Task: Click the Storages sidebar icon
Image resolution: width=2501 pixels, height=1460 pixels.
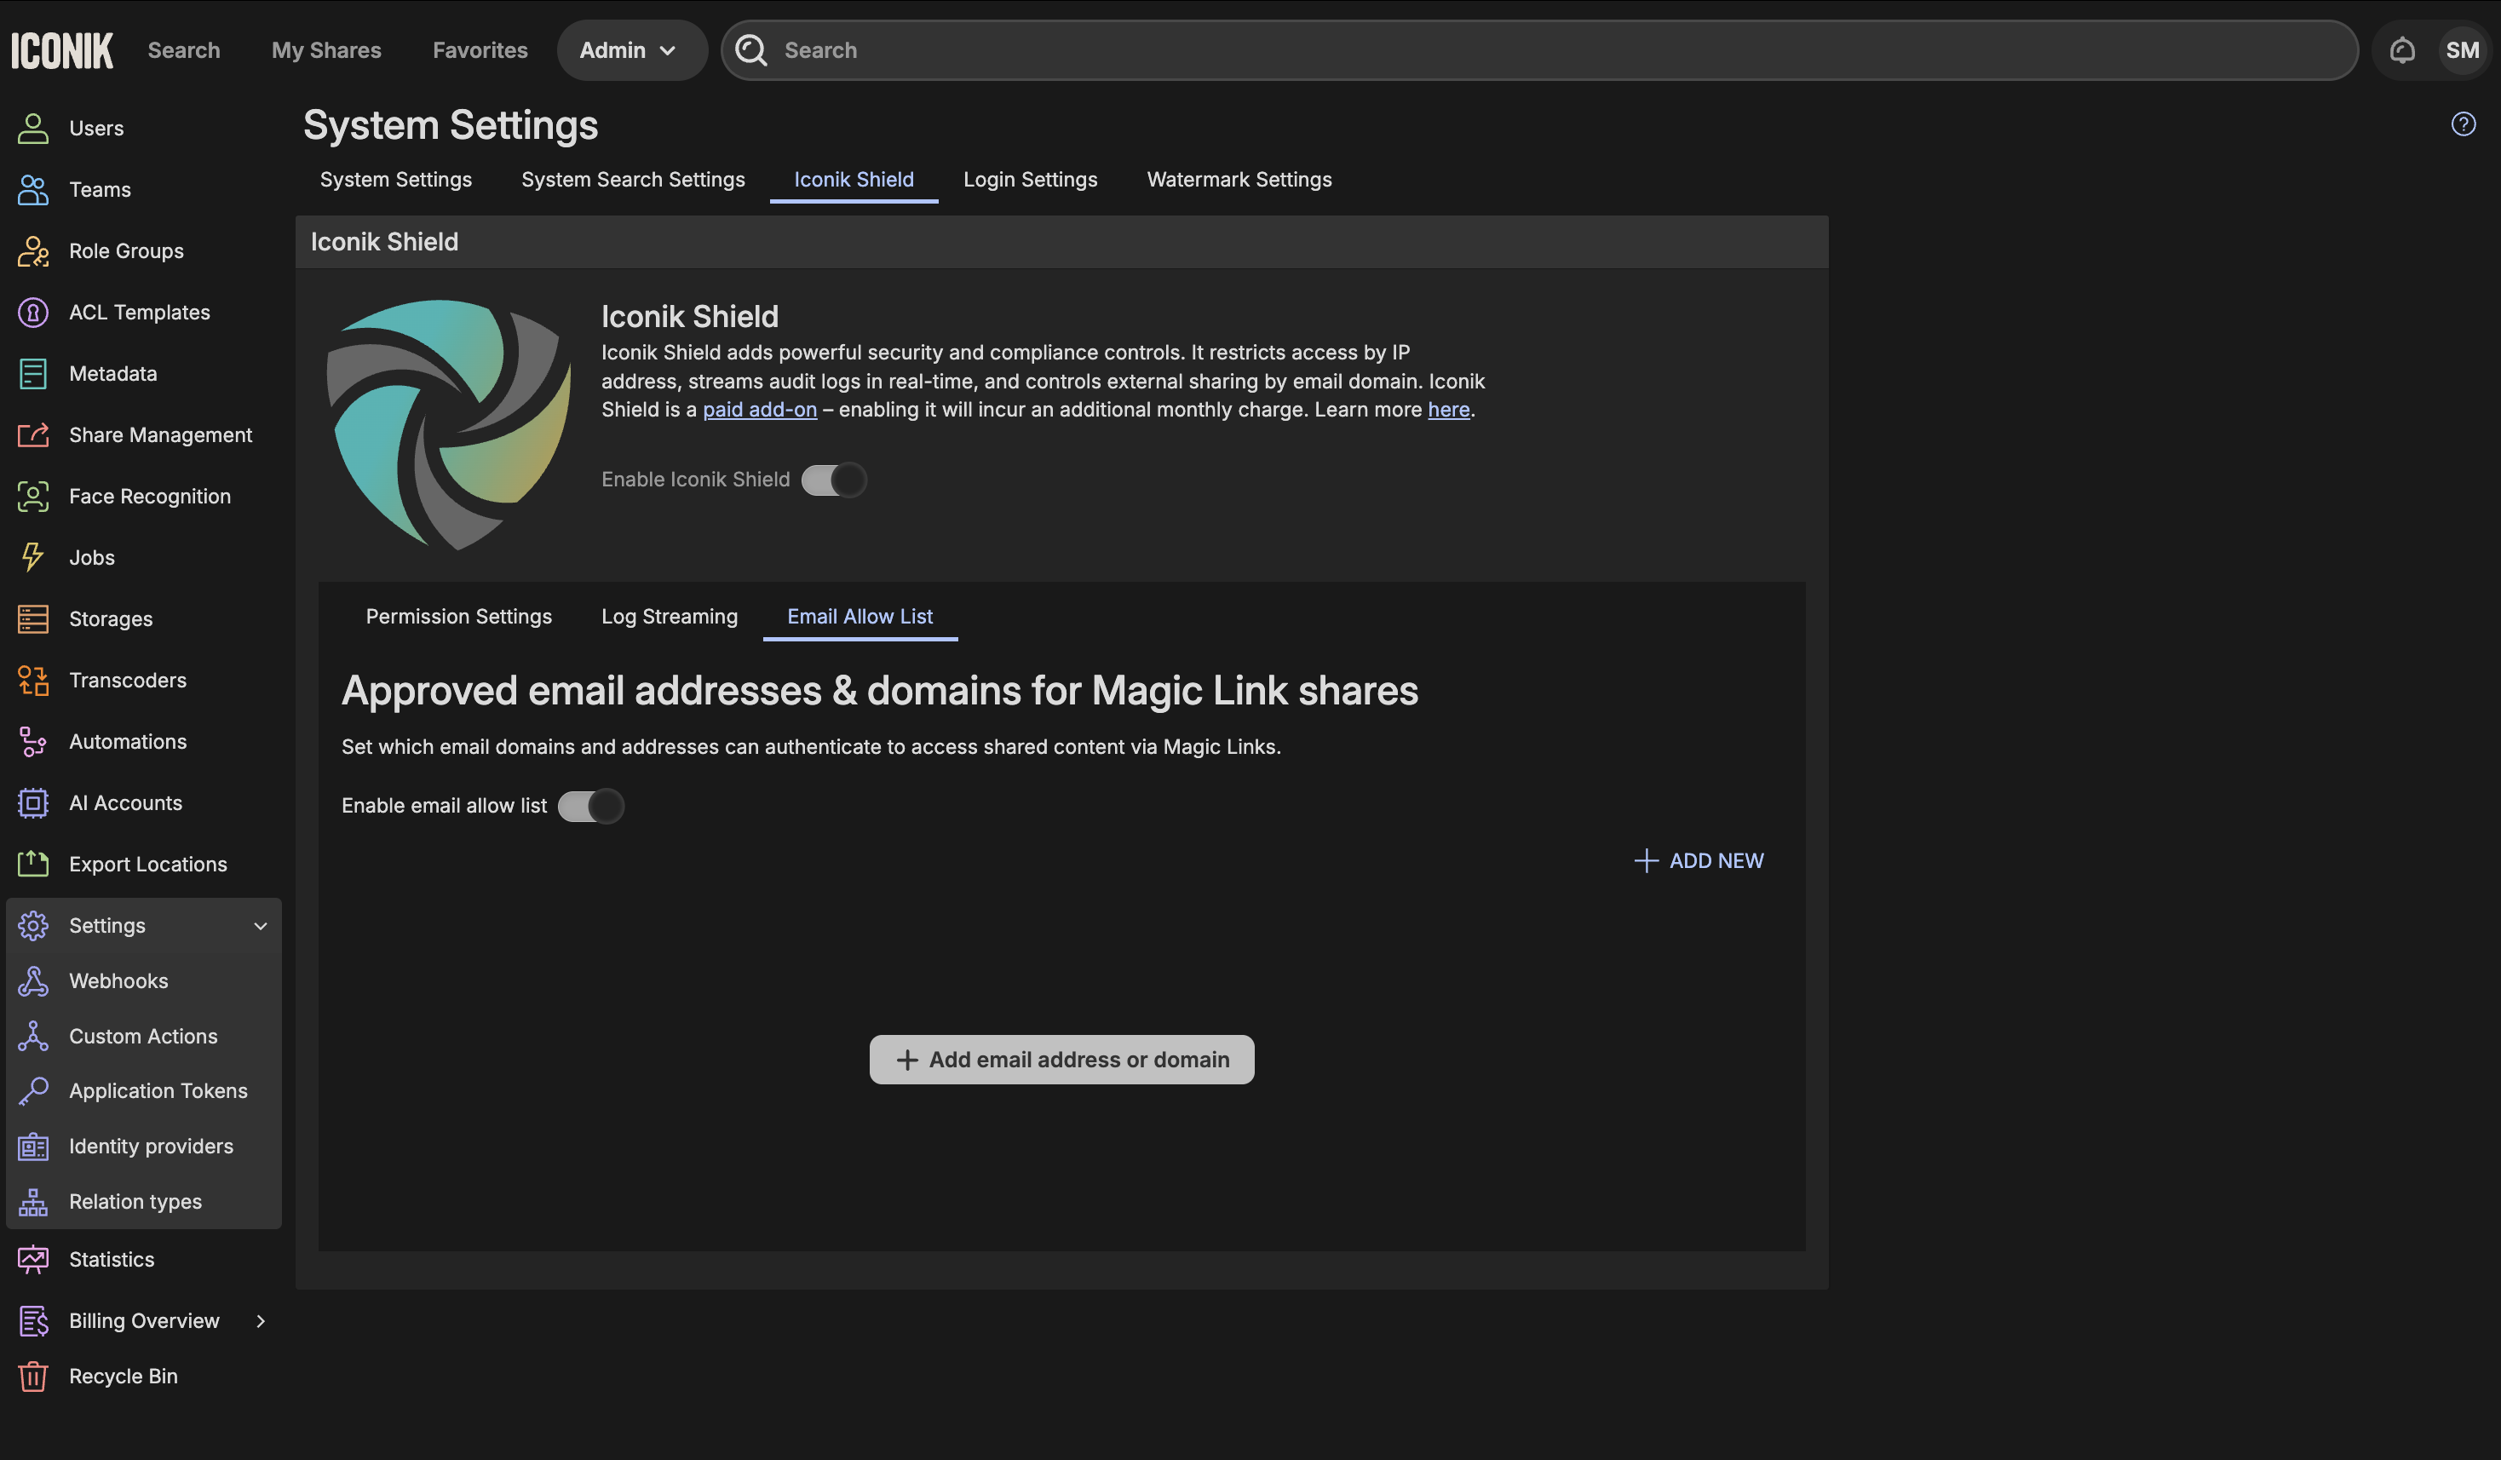Action: coord(32,619)
